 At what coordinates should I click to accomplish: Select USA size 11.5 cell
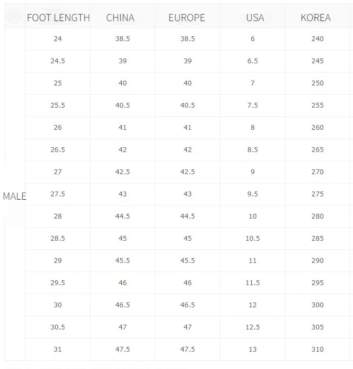pos(252,283)
